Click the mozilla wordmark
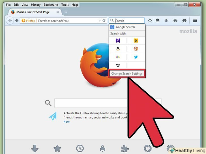The width and height of the screenshot is (206, 154). [188, 31]
